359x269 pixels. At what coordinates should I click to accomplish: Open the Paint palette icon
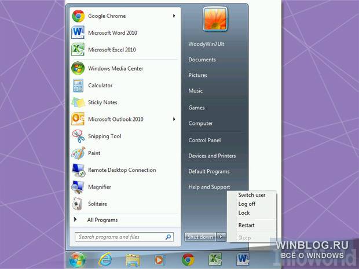pyautogui.click(x=78, y=153)
